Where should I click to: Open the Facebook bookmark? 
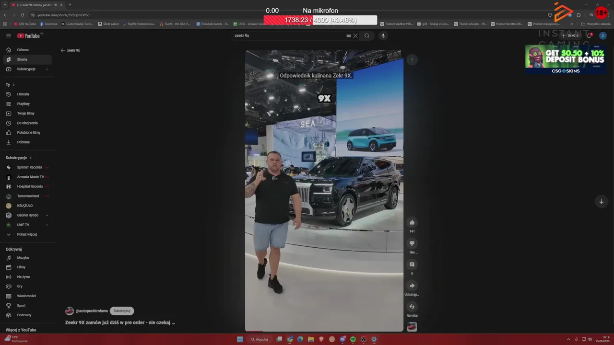(x=48, y=23)
